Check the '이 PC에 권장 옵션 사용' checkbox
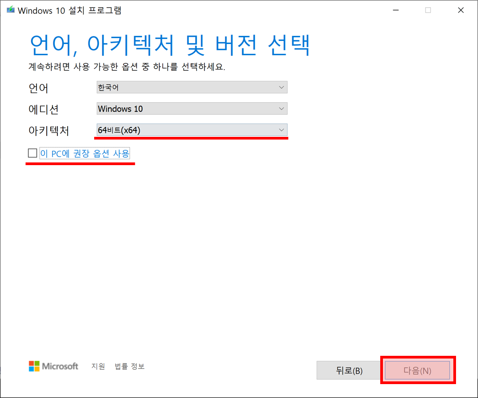 click(x=33, y=153)
